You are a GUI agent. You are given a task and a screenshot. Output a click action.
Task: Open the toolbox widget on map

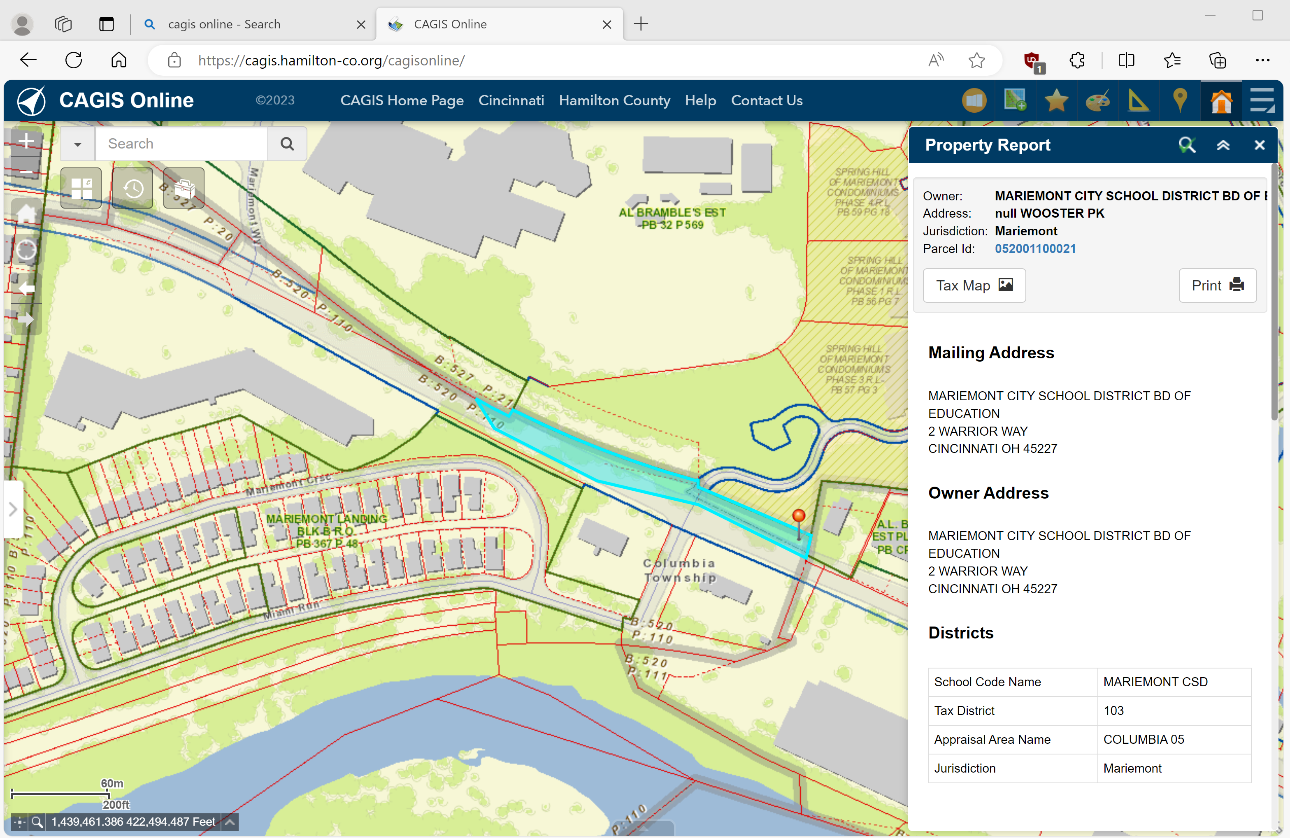pos(184,189)
